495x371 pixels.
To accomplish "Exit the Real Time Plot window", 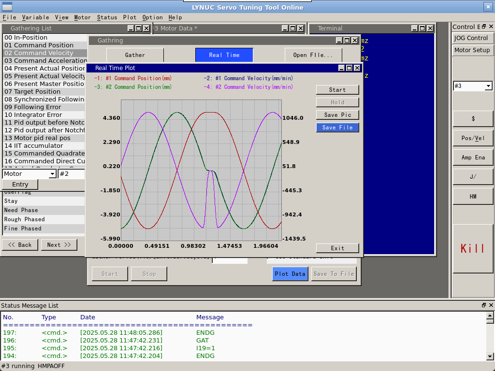I will pyautogui.click(x=337, y=248).
